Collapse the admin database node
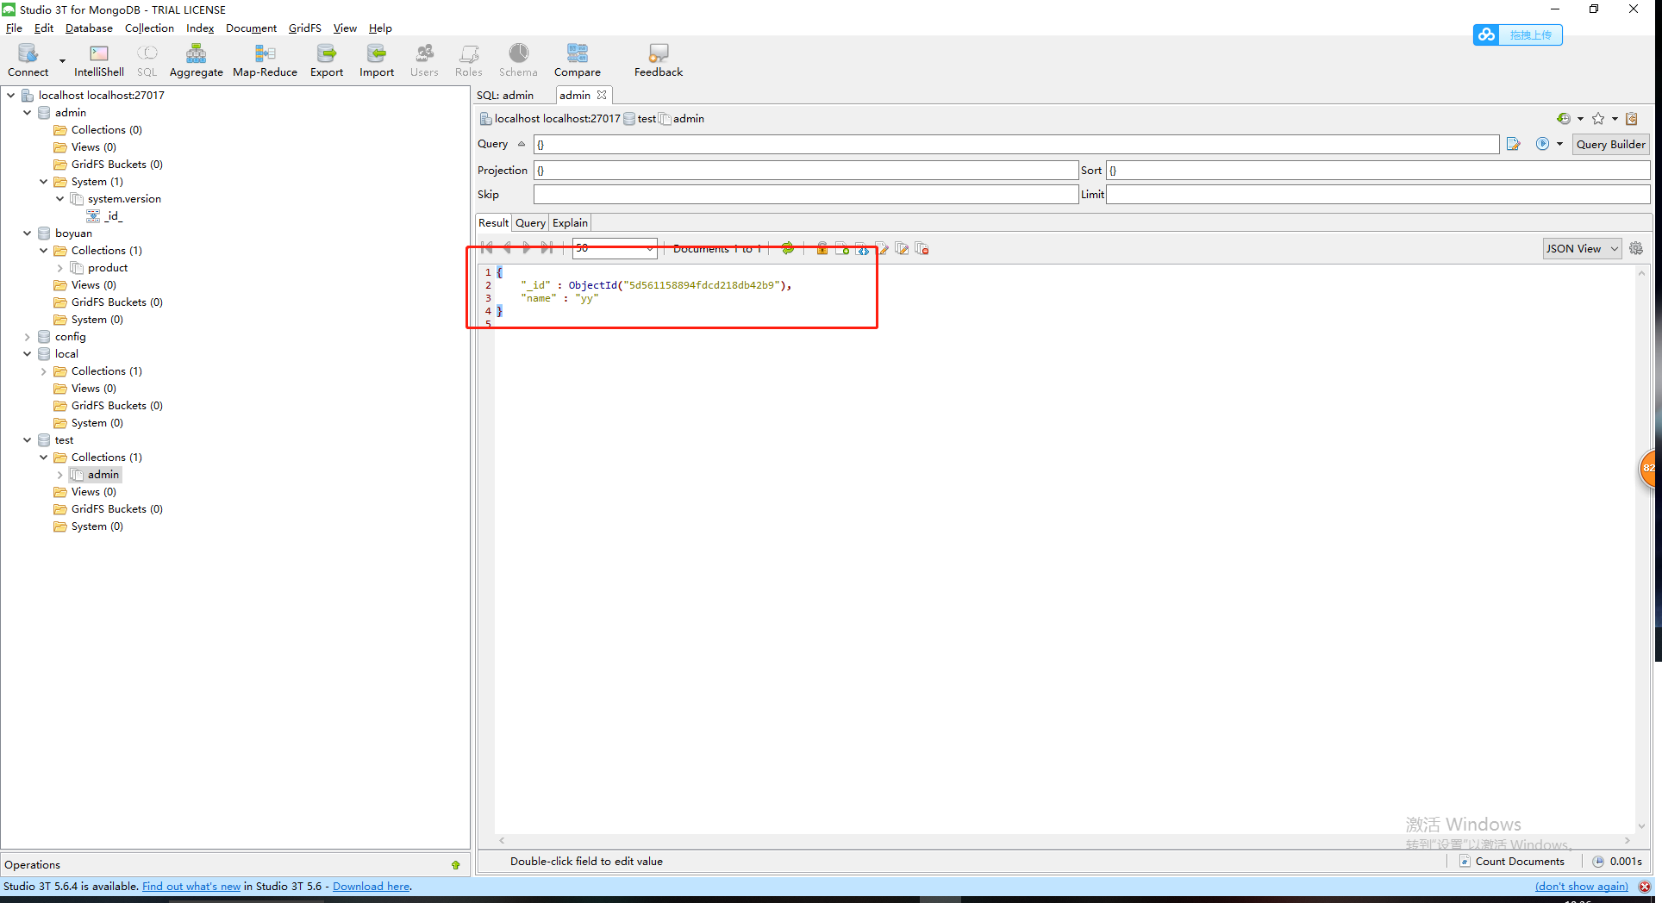Screen dimensions: 1662x903 click(x=27, y=112)
